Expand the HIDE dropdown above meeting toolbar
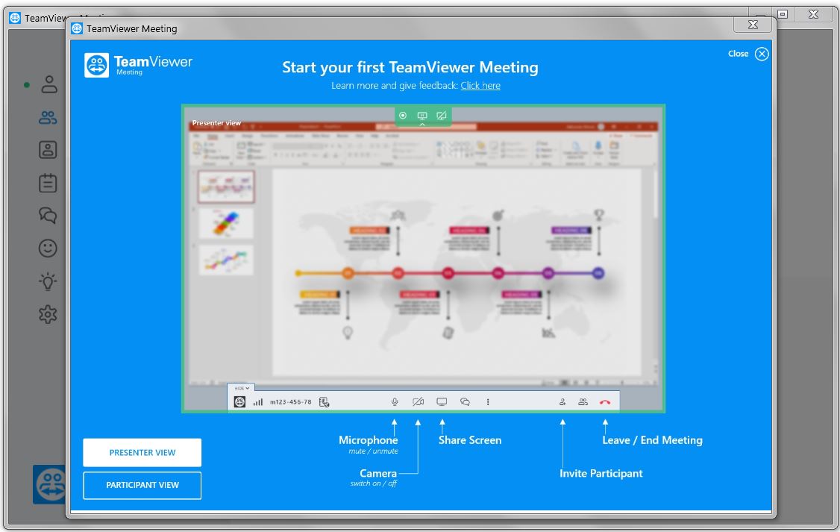840x532 pixels. [242, 388]
